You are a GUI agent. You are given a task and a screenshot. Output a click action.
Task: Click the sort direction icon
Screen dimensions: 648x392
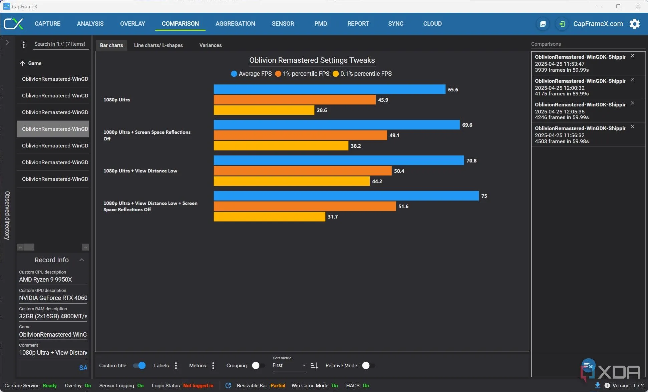[x=314, y=366]
